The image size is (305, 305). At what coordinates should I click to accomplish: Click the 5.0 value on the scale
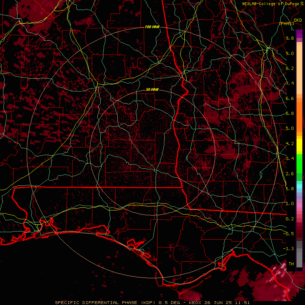point(290,128)
